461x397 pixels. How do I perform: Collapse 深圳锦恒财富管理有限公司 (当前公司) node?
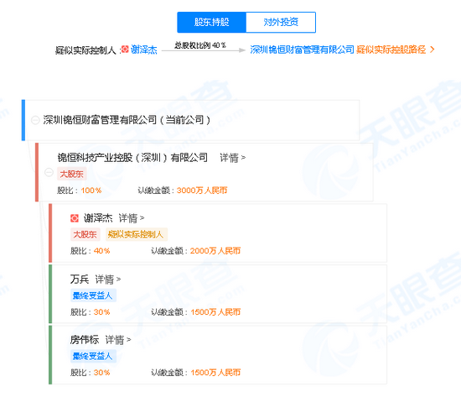35,120
